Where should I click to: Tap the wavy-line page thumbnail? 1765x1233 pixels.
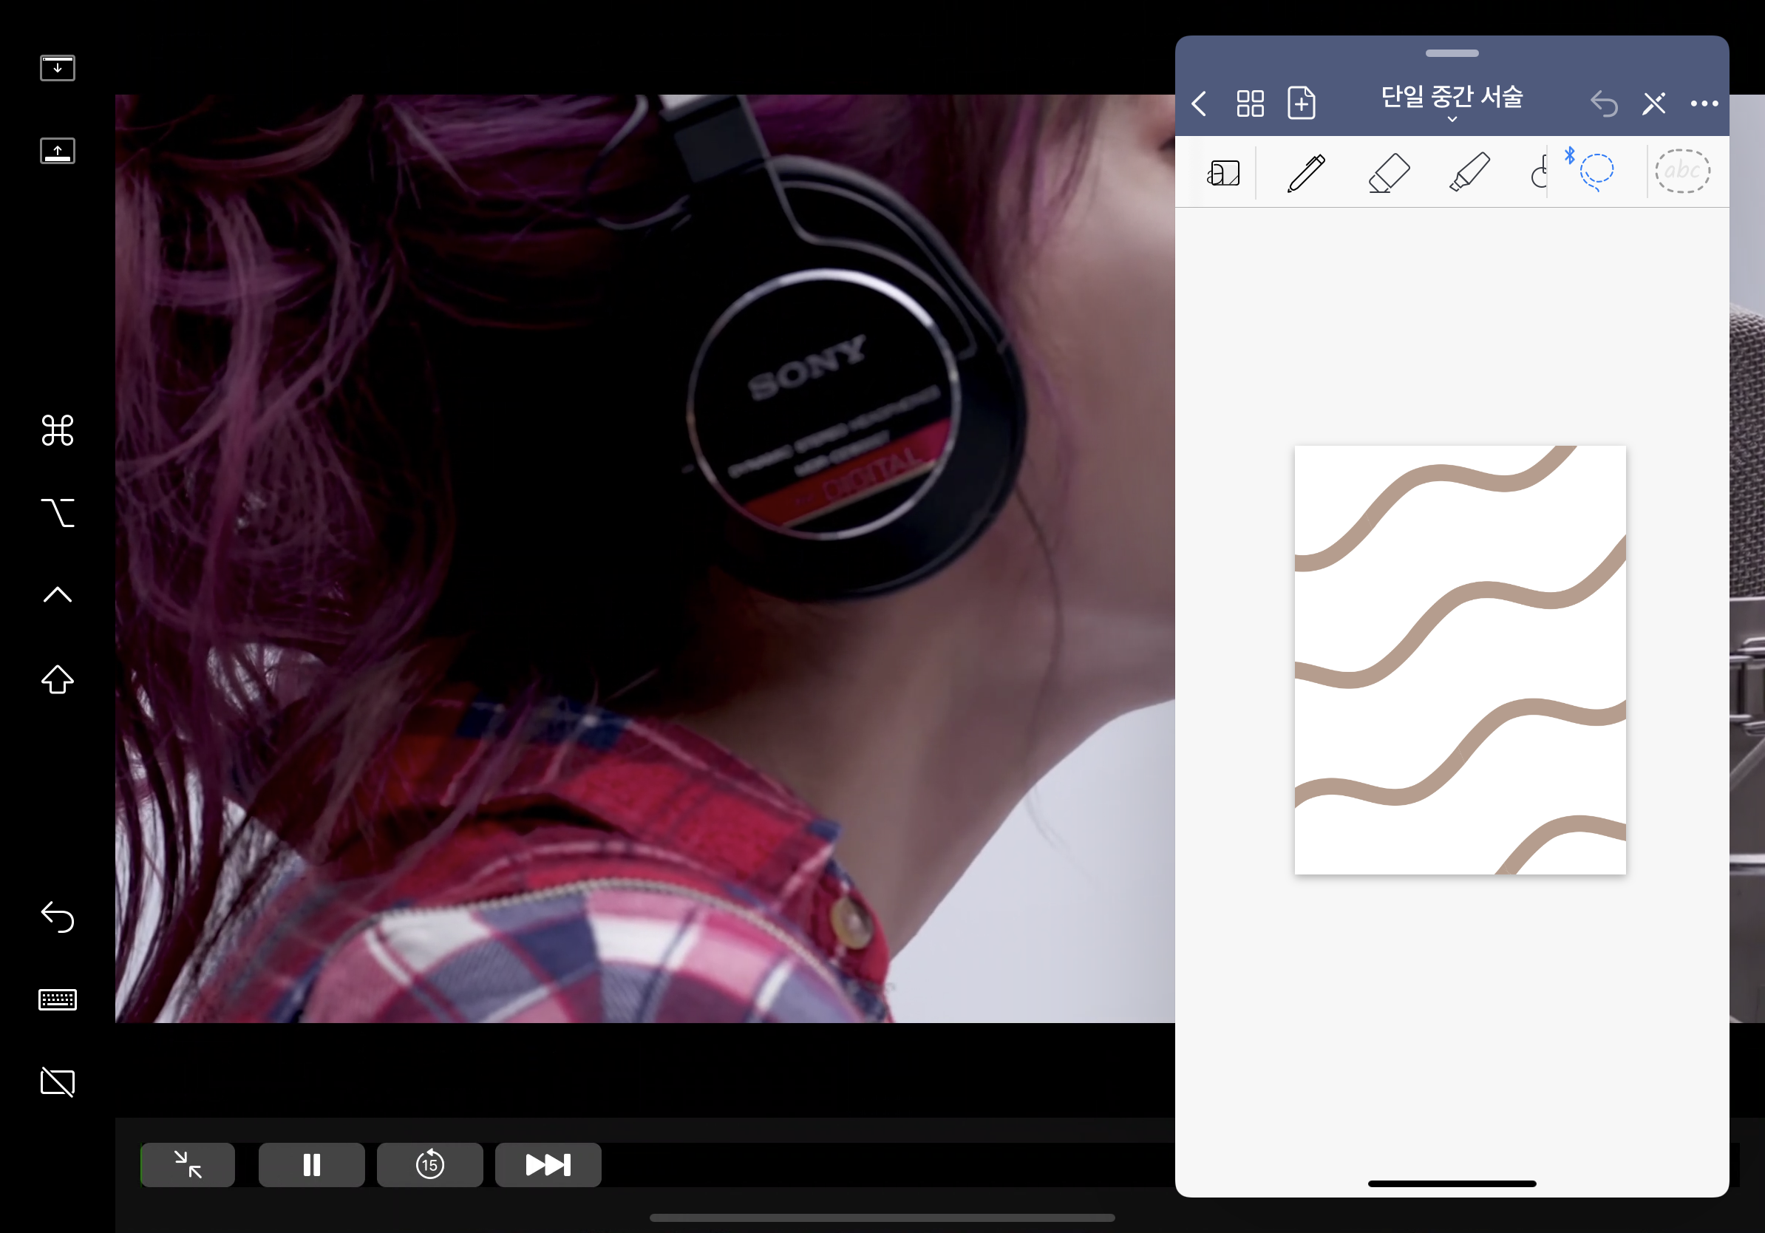pyautogui.click(x=1459, y=659)
